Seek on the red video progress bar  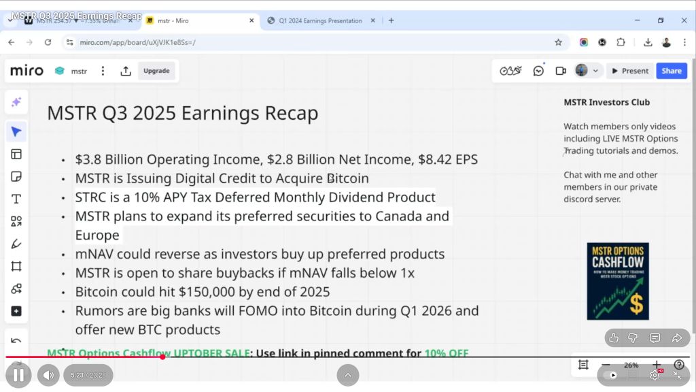[x=340, y=357]
